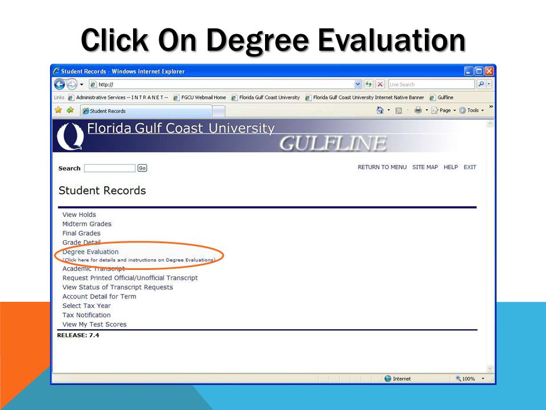The width and height of the screenshot is (546, 410).
Task: Open Administrative Services INTRANET link
Action: click(x=118, y=97)
